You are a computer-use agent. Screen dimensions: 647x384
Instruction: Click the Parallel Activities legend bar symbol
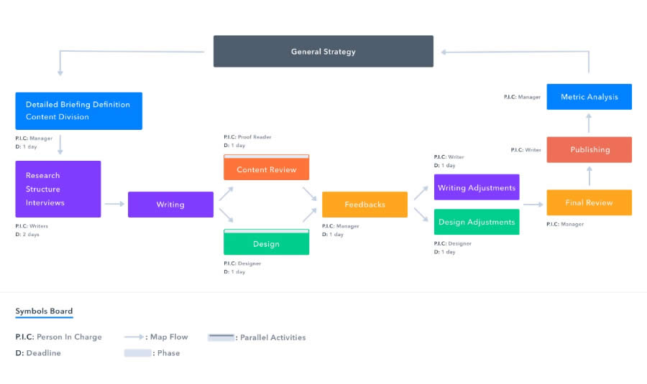tap(221, 337)
